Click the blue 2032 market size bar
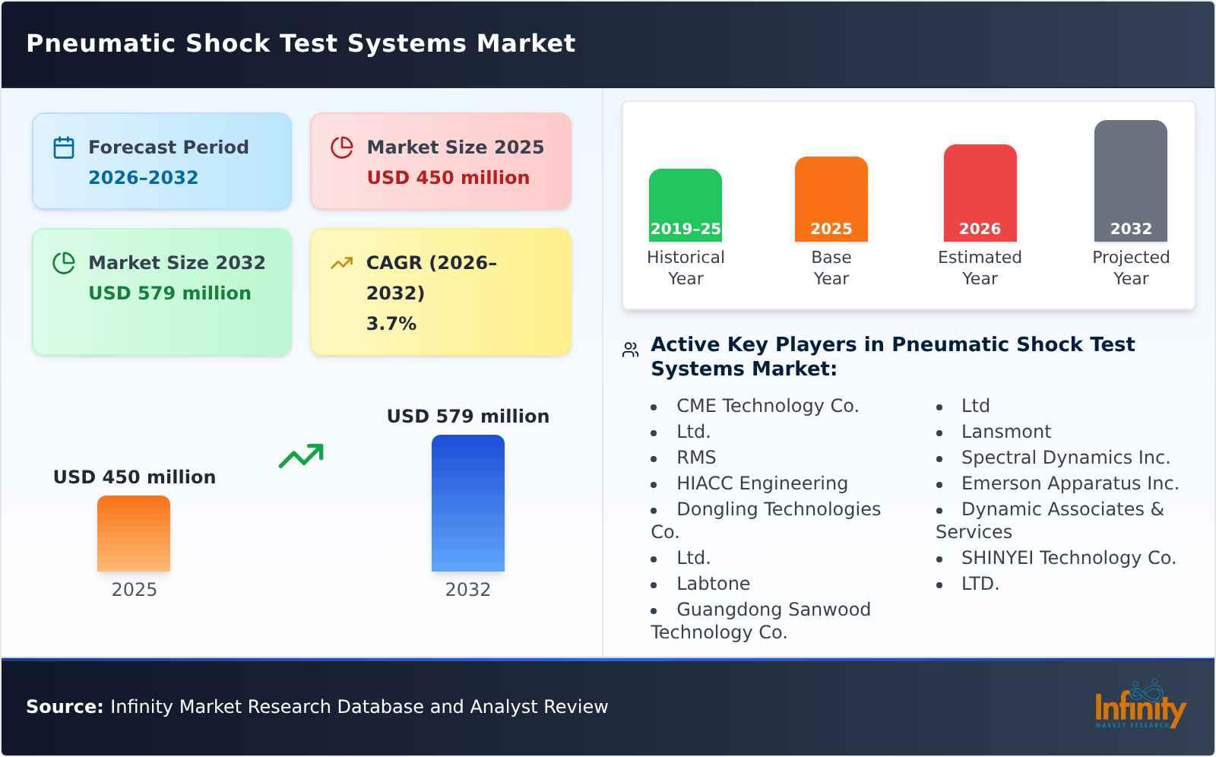 click(468, 503)
